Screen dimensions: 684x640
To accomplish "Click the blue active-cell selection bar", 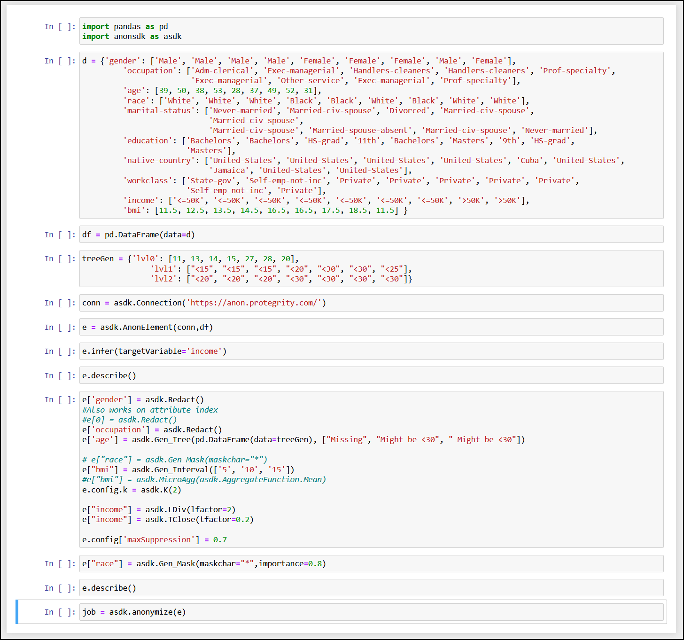I will [x=17, y=612].
